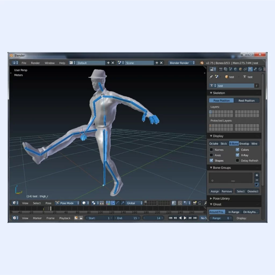Click the auto-keyframe record icon in timeline

tap(76, 218)
